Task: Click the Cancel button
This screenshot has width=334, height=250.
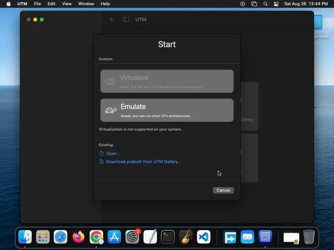Action: (x=223, y=190)
